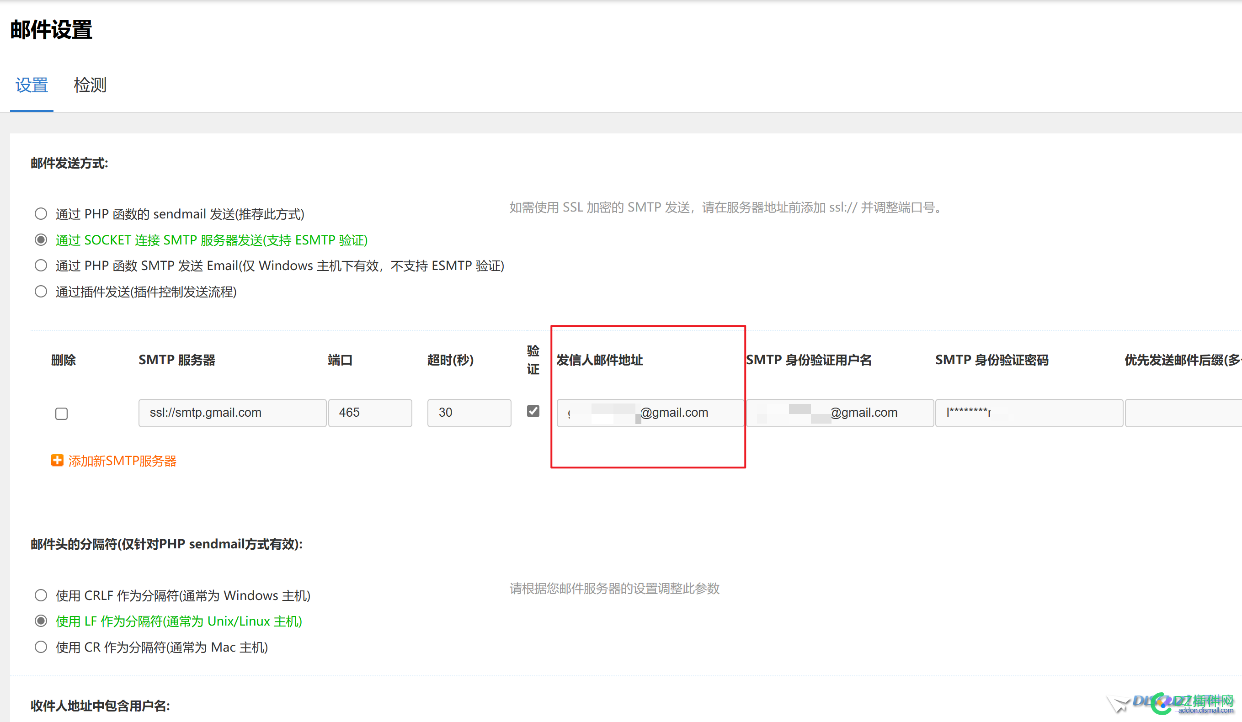Image resolution: width=1242 pixels, height=722 pixels.
Task: Select 使用 CRLF 作为分隔符 option
Action: click(x=41, y=595)
